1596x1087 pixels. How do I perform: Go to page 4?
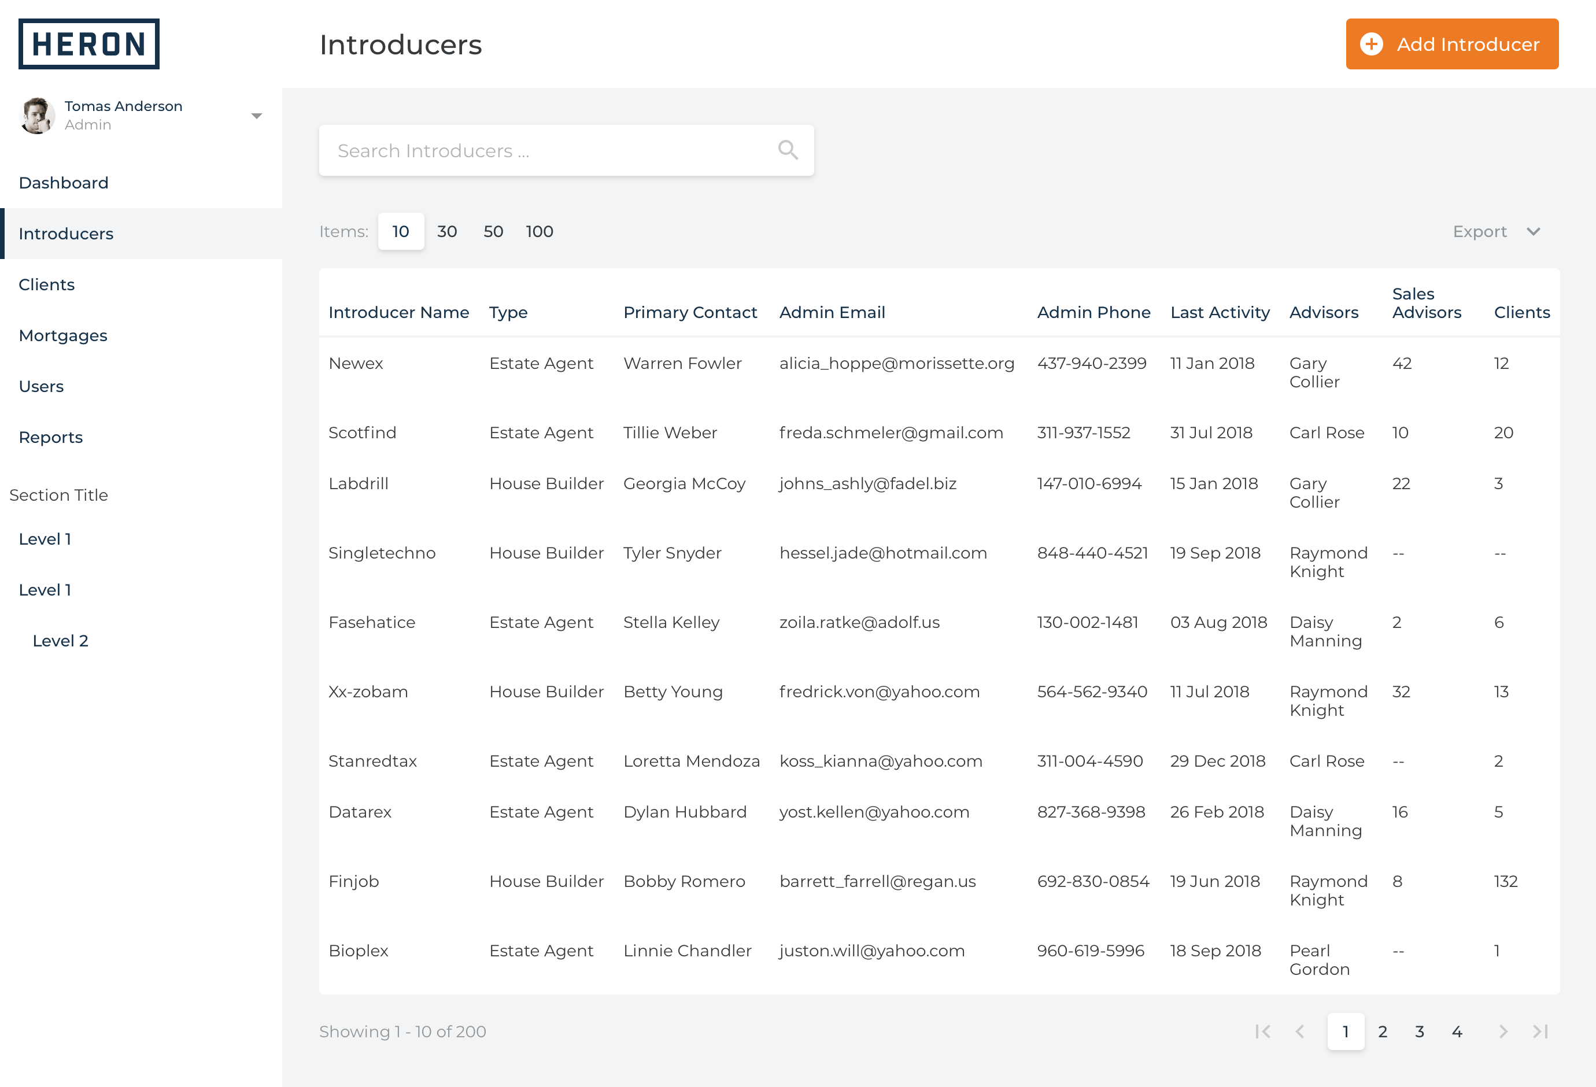pos(1456,1031)
